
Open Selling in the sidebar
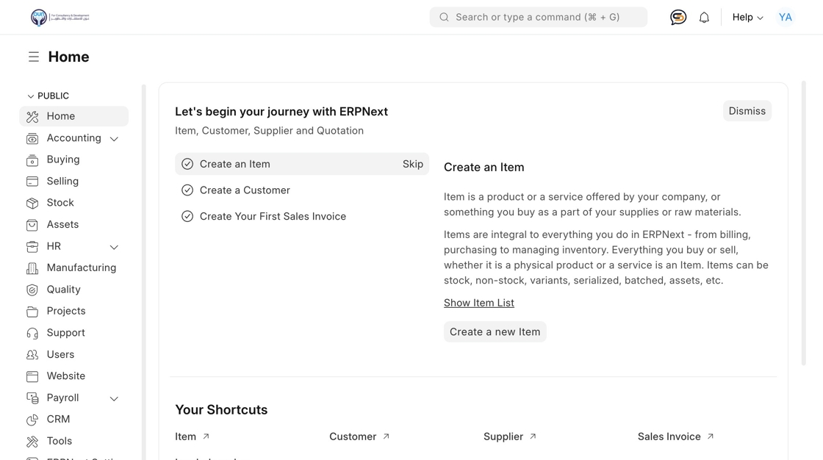(x=62, y=182)
